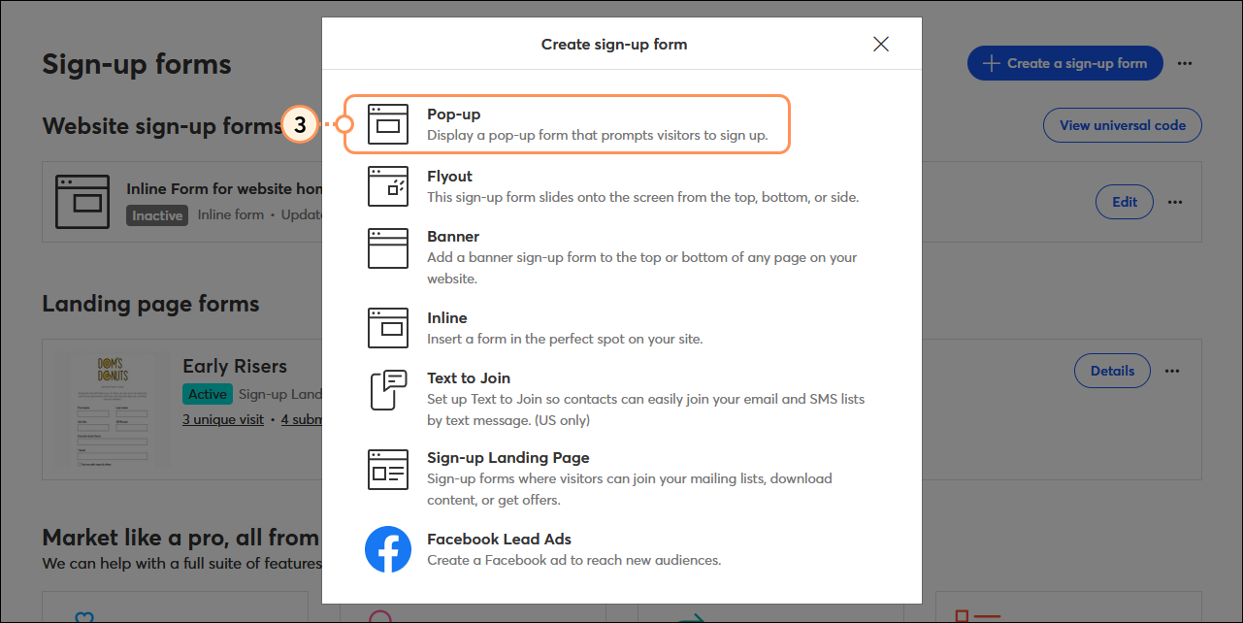
Task: Click the Pop-up description text
Action: click(598, 136)
